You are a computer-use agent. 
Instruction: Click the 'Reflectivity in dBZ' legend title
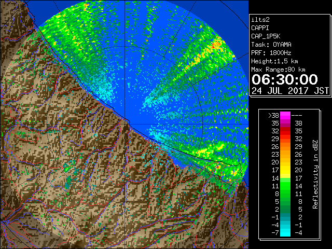(x=315, y=174)
